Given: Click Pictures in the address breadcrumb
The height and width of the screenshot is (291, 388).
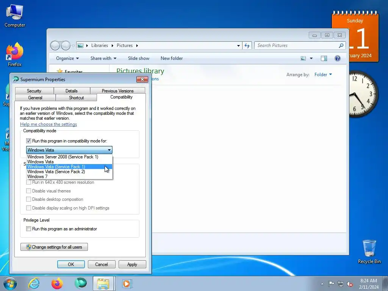Looking at the screenshot, I should 124,45.
